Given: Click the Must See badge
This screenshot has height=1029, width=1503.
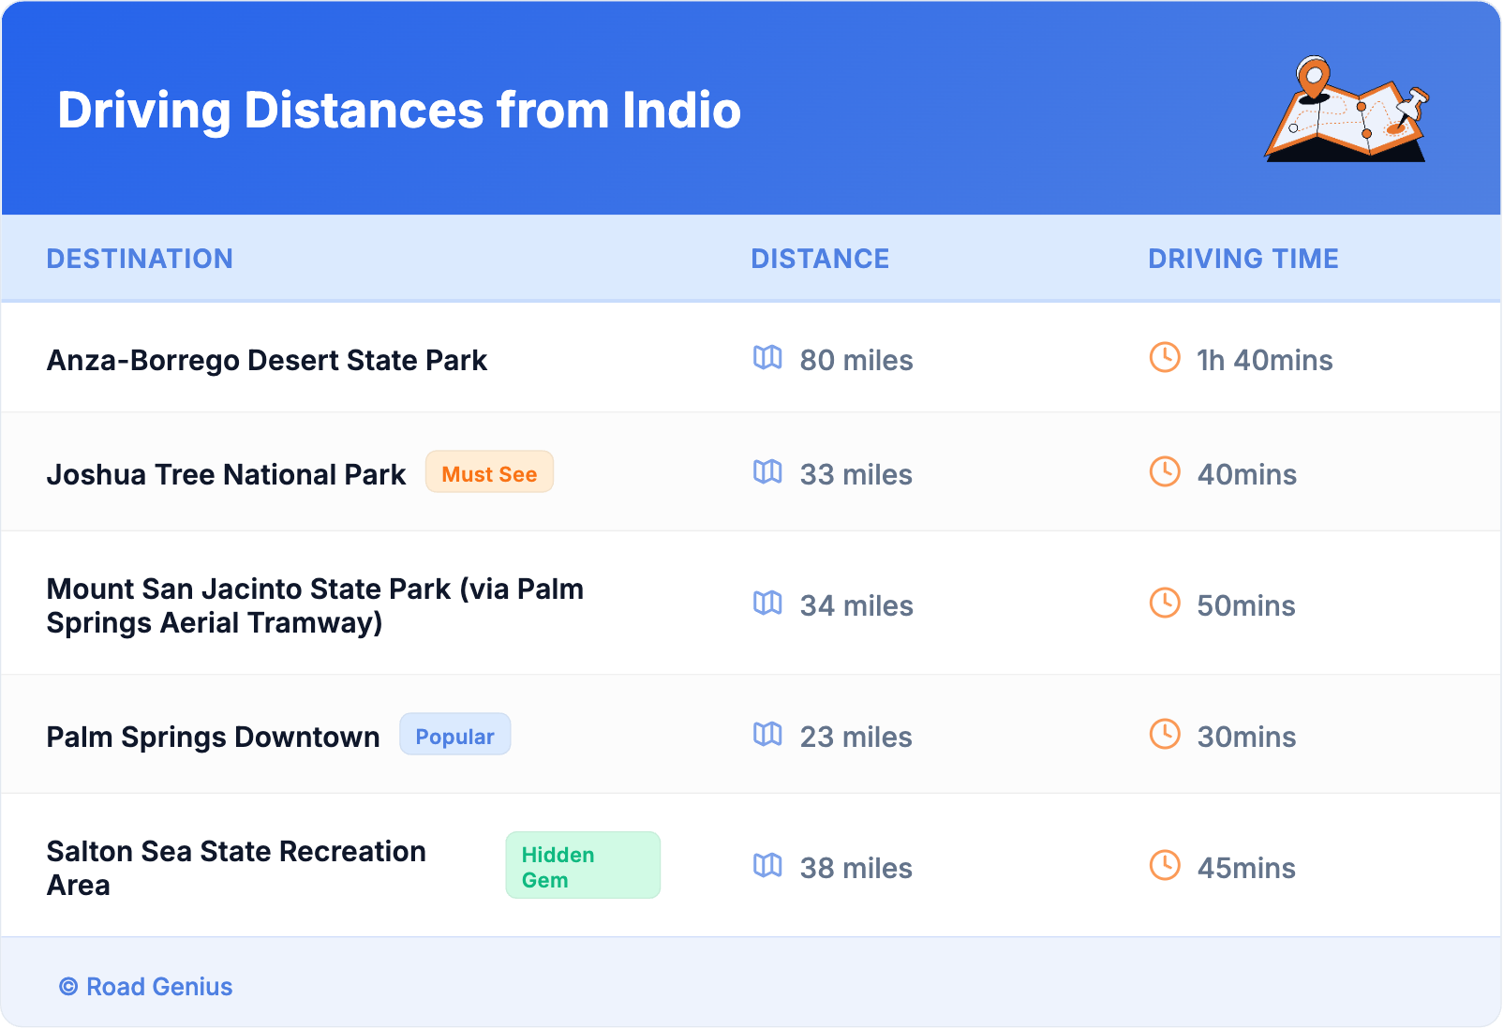Looking at the screenshot, I should click(489, 473).
